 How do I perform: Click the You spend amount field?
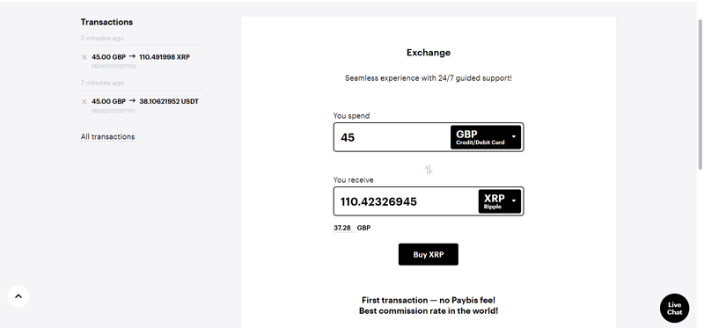[392, 137]
